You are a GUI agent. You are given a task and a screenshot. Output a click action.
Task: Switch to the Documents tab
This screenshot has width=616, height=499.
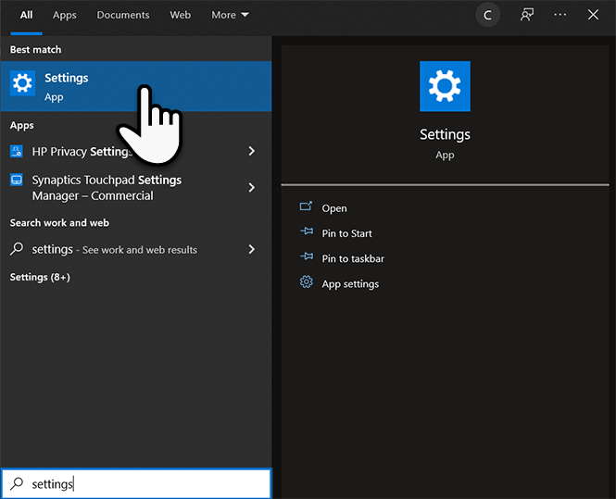(x=122, y=15)
